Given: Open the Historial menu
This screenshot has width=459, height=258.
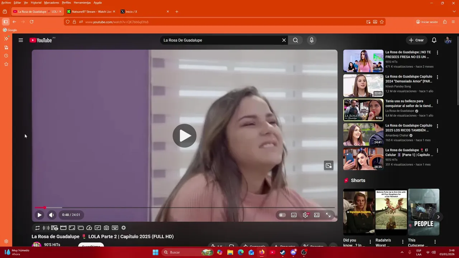Looking at the screenshot, I should point(36,3).
